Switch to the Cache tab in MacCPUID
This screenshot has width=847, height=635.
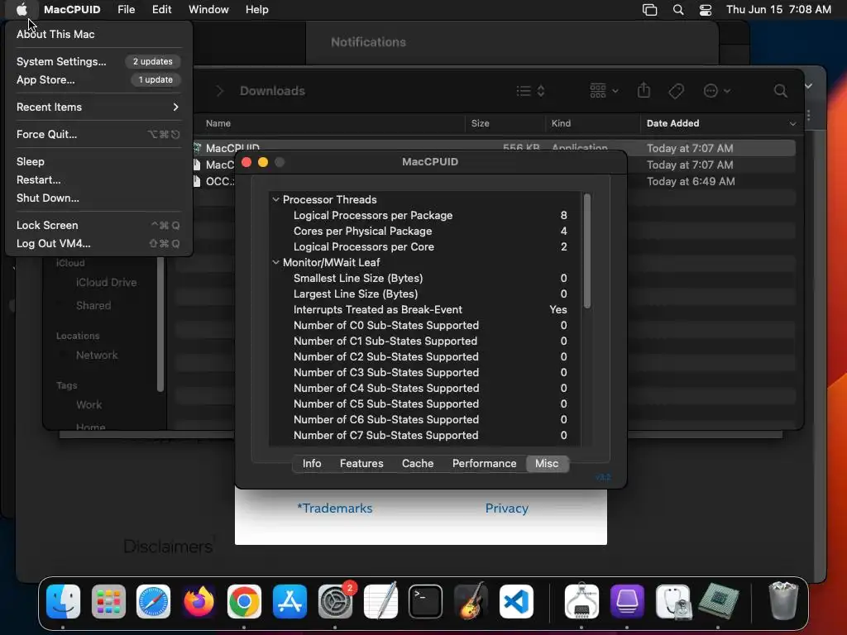coord(418,463)
